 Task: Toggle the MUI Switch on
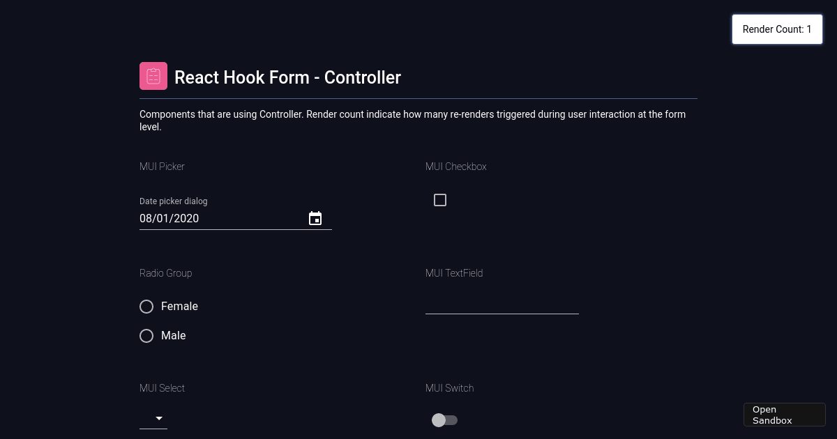[444, 420]
